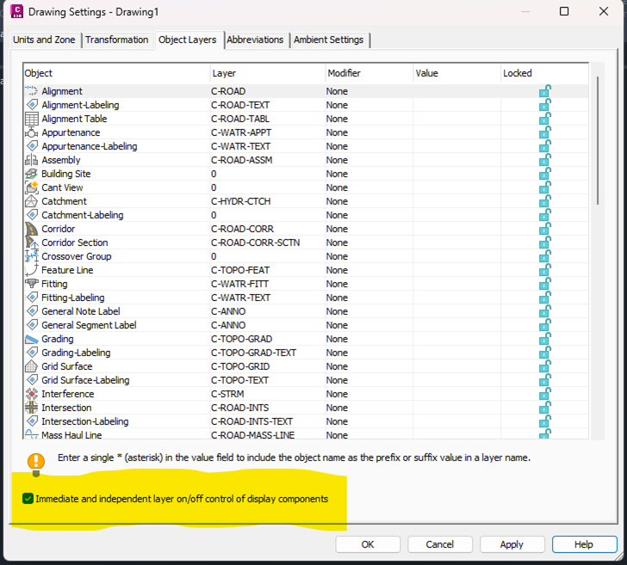Click the Feature Line icon

pos(31,270)
